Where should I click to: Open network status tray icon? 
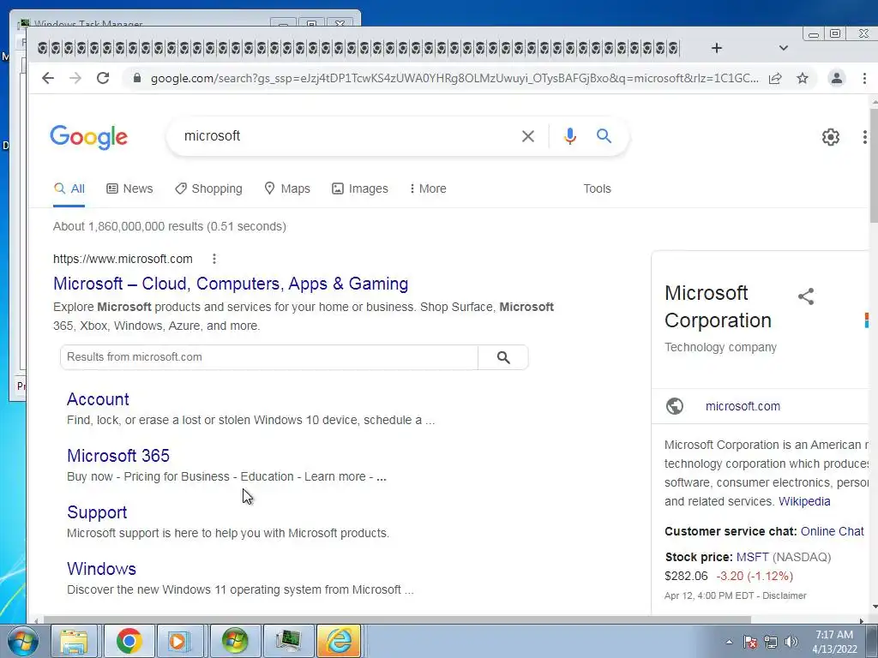[771, 642]
